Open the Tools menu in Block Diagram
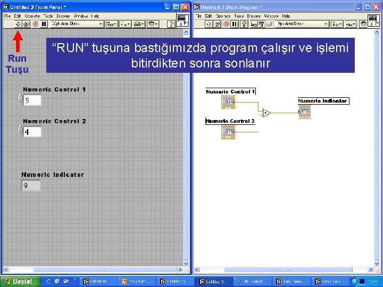383x287 pixels. [239, 16]
